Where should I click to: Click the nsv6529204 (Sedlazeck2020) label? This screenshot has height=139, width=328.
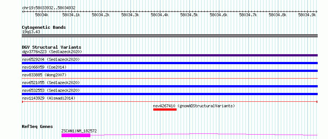tap(51, 59)
